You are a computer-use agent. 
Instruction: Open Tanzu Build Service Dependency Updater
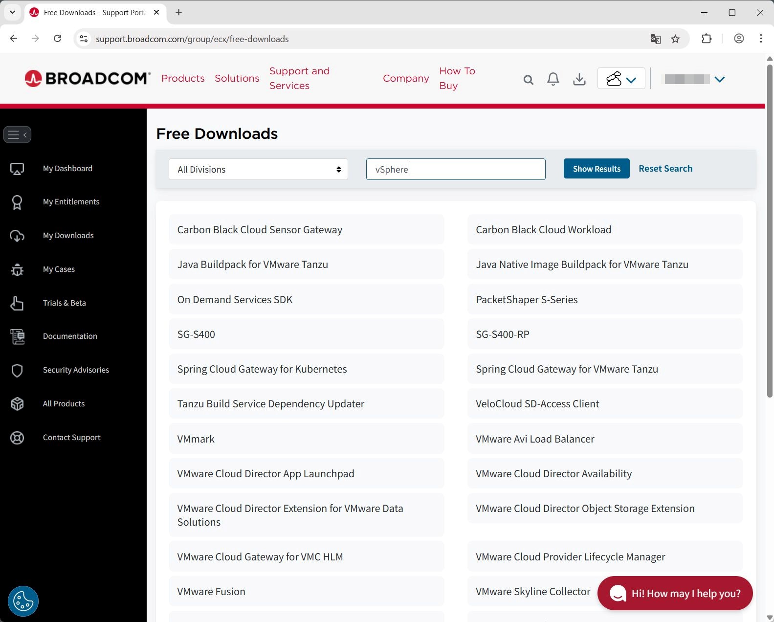(306, 404)
